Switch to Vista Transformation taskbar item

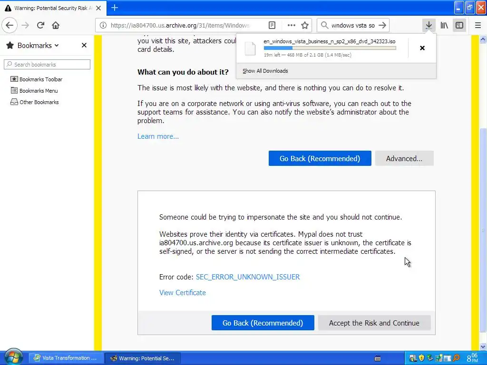click(x=67, y=358)
